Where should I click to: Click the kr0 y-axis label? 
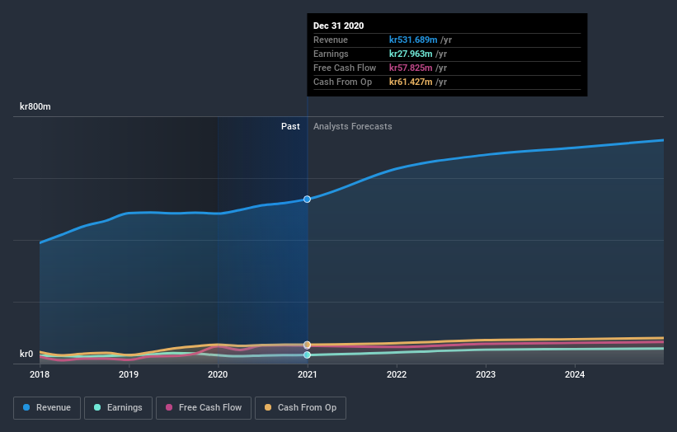click(x=26, y=354)
